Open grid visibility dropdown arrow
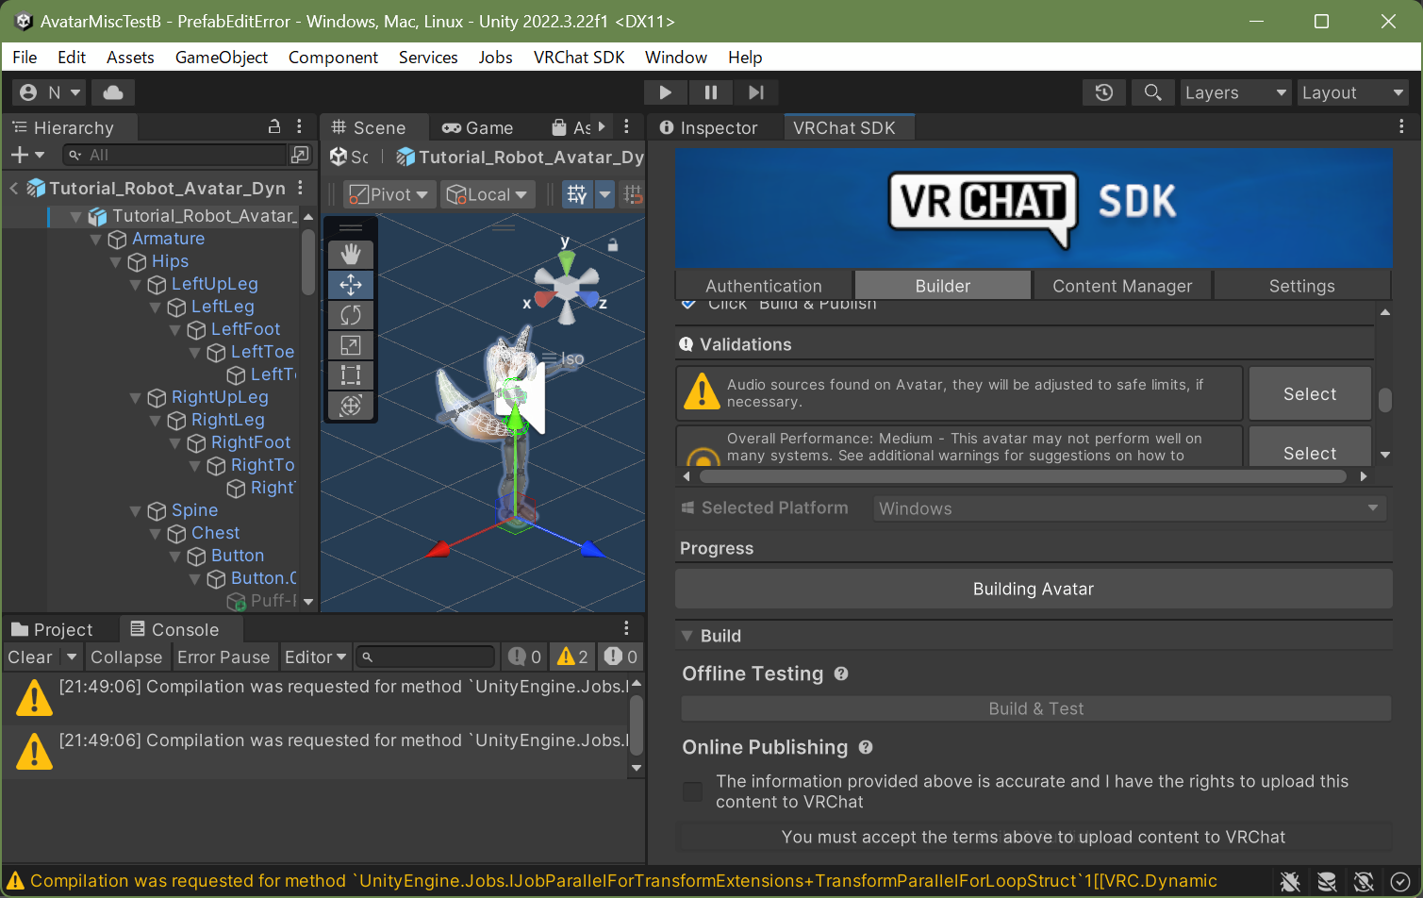 604,194
